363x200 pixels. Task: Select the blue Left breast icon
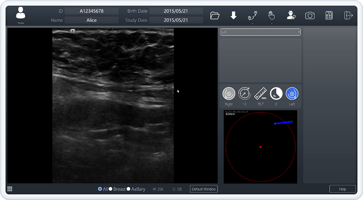click(292, 94)
